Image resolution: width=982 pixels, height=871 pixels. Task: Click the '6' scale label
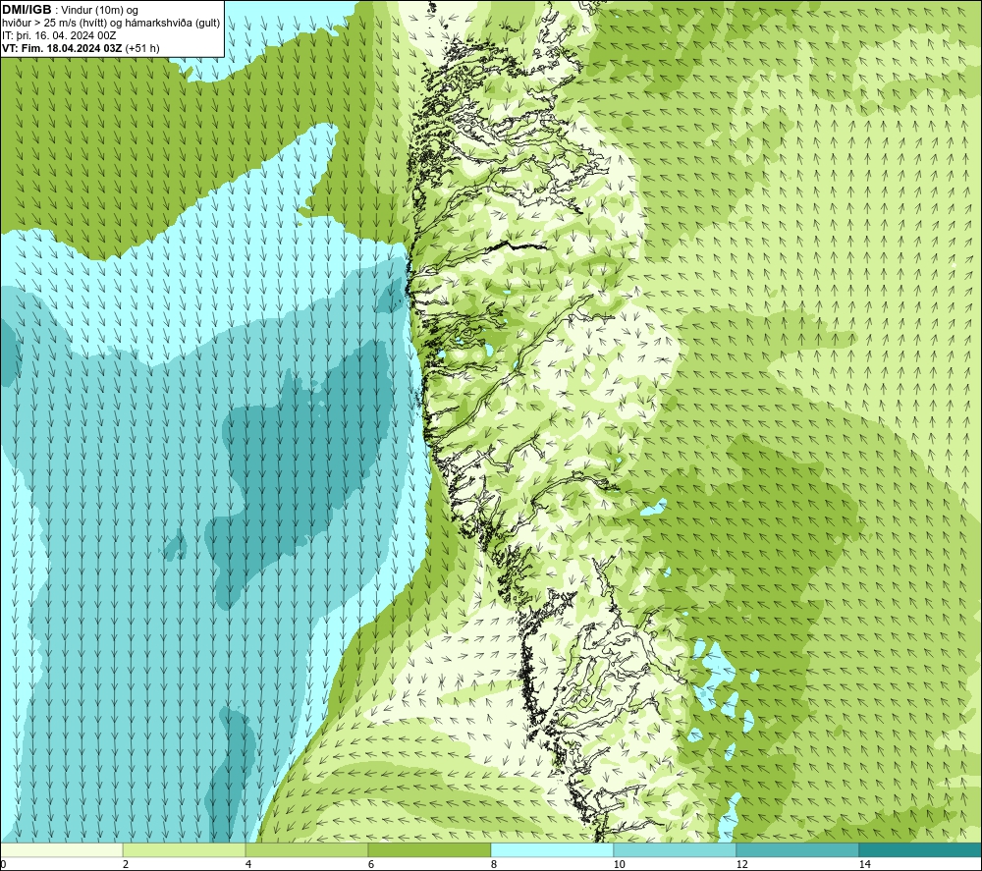coord(371,864)
